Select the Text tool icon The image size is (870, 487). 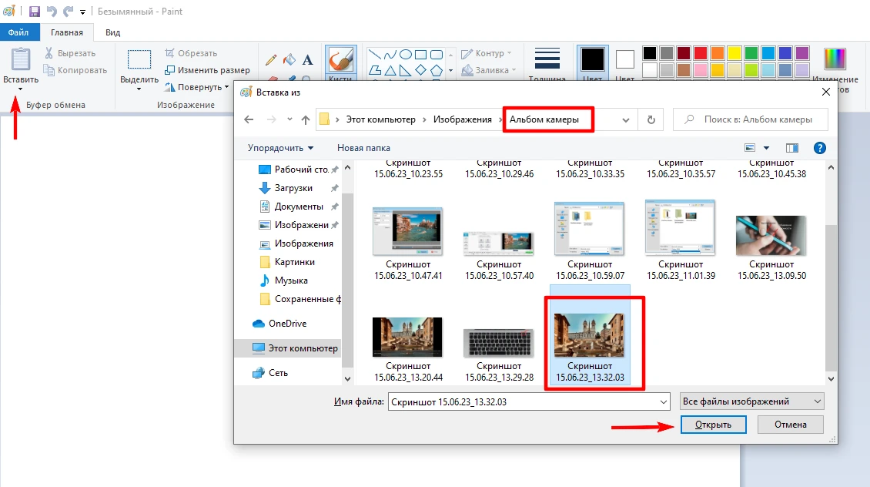coord(307,60)
